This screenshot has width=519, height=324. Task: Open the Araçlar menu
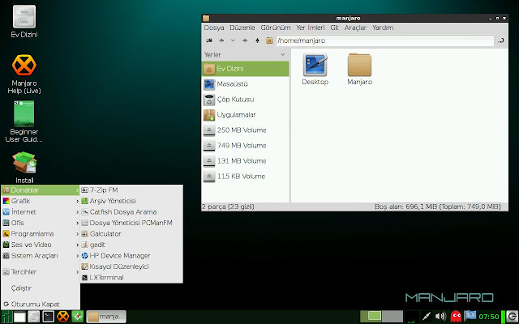355,28
